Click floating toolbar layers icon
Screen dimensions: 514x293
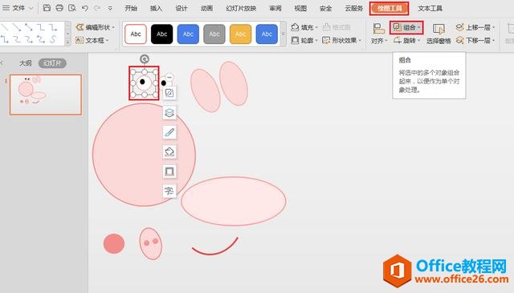(169, 113)
